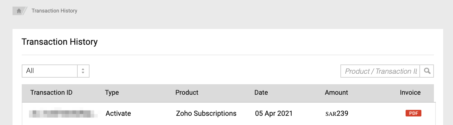Click the up-down arrows on the All filter
Viewport: 453px width, 125px height.
[x=83, y=71]
